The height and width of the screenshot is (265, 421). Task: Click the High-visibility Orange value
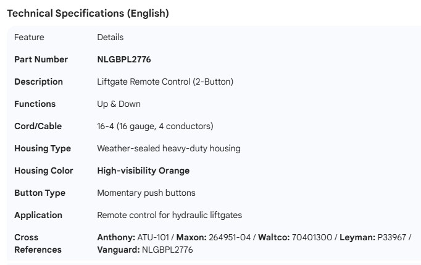tap(143, 170)
